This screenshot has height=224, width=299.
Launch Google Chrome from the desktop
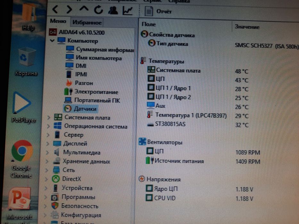tap(21, 159)
